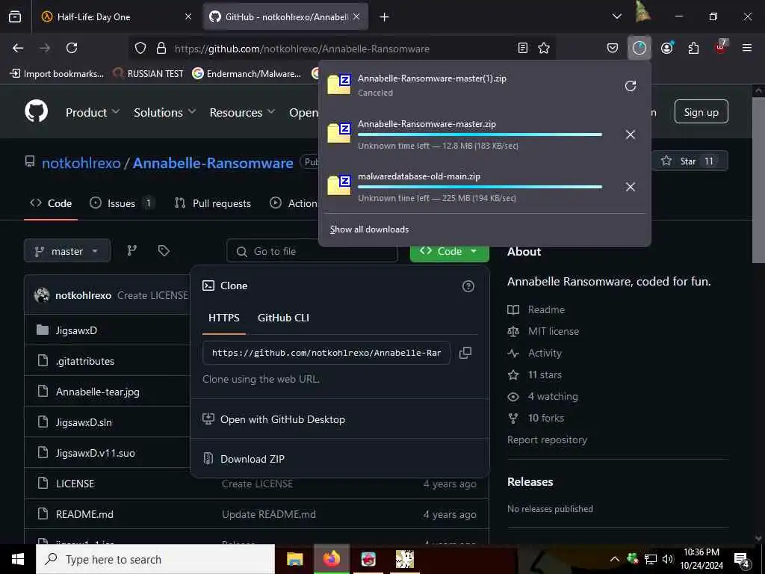Copy clone URL to clipboard
The height and width of the screenshot is (574, 765).
465,353
